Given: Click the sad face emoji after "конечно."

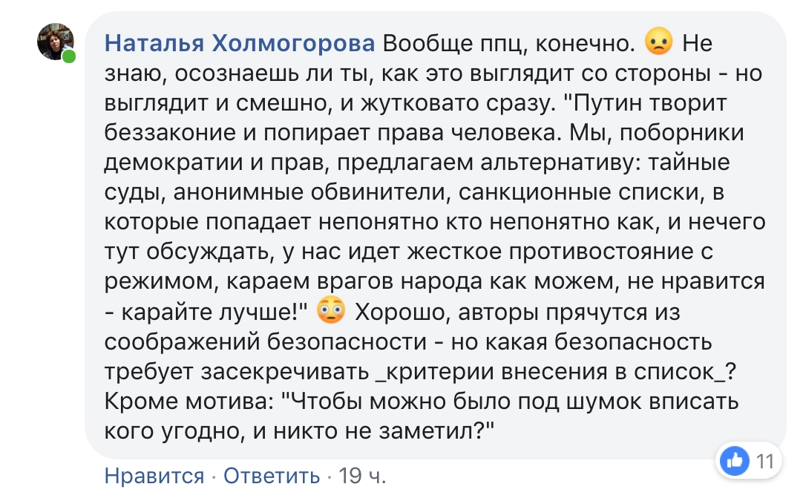Looking at the screenshot, I should (659, 42).
